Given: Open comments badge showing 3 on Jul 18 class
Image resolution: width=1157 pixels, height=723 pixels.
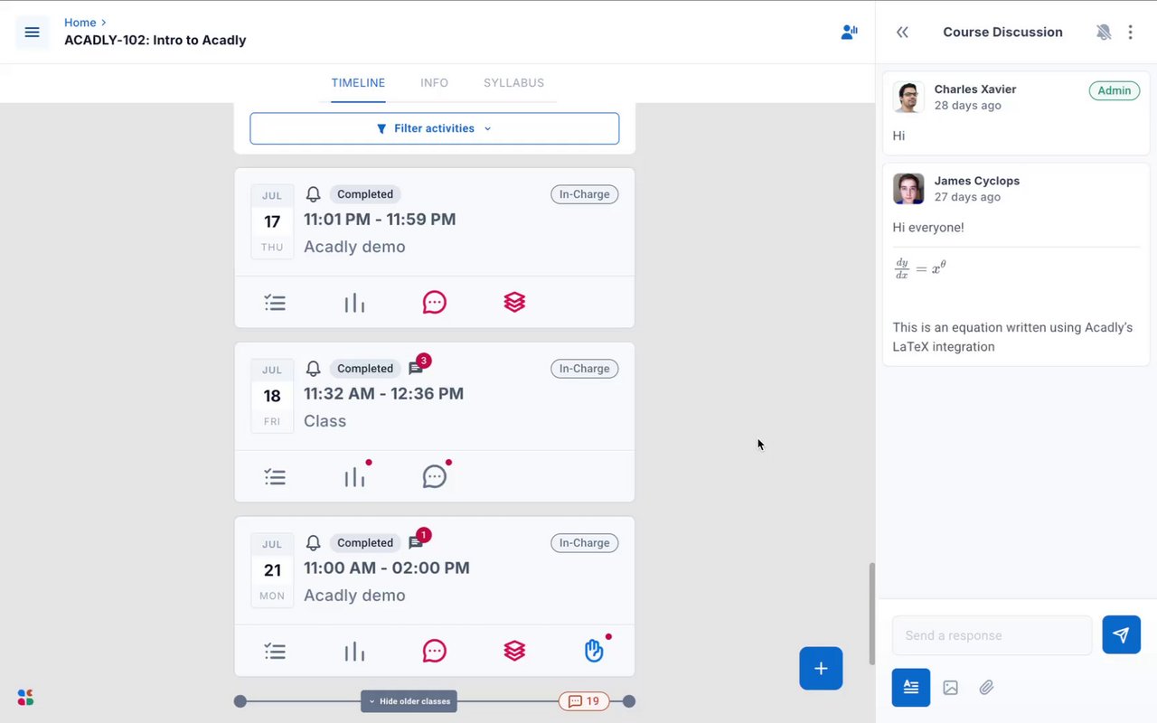Looking at the screenshot, I should [419, 366].
